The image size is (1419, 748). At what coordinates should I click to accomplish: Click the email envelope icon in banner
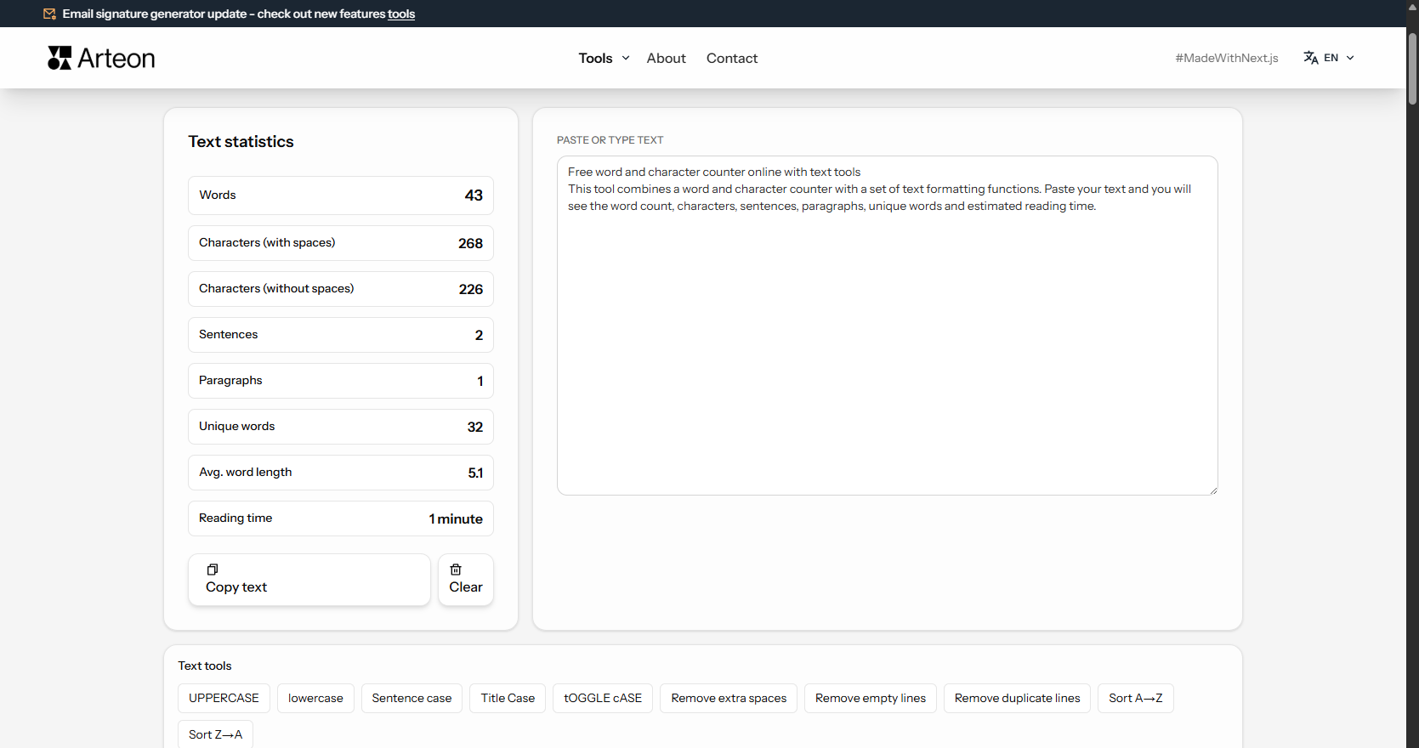click(49, 14)
